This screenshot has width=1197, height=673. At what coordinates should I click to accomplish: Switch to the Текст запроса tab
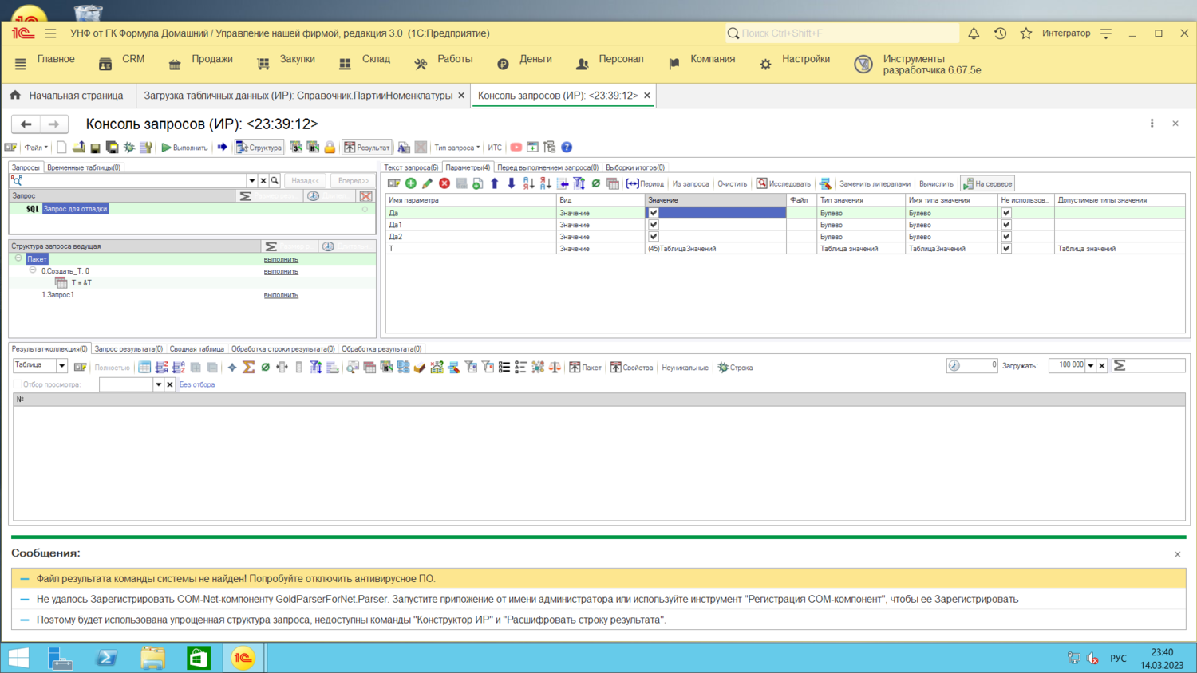(411, 167)
